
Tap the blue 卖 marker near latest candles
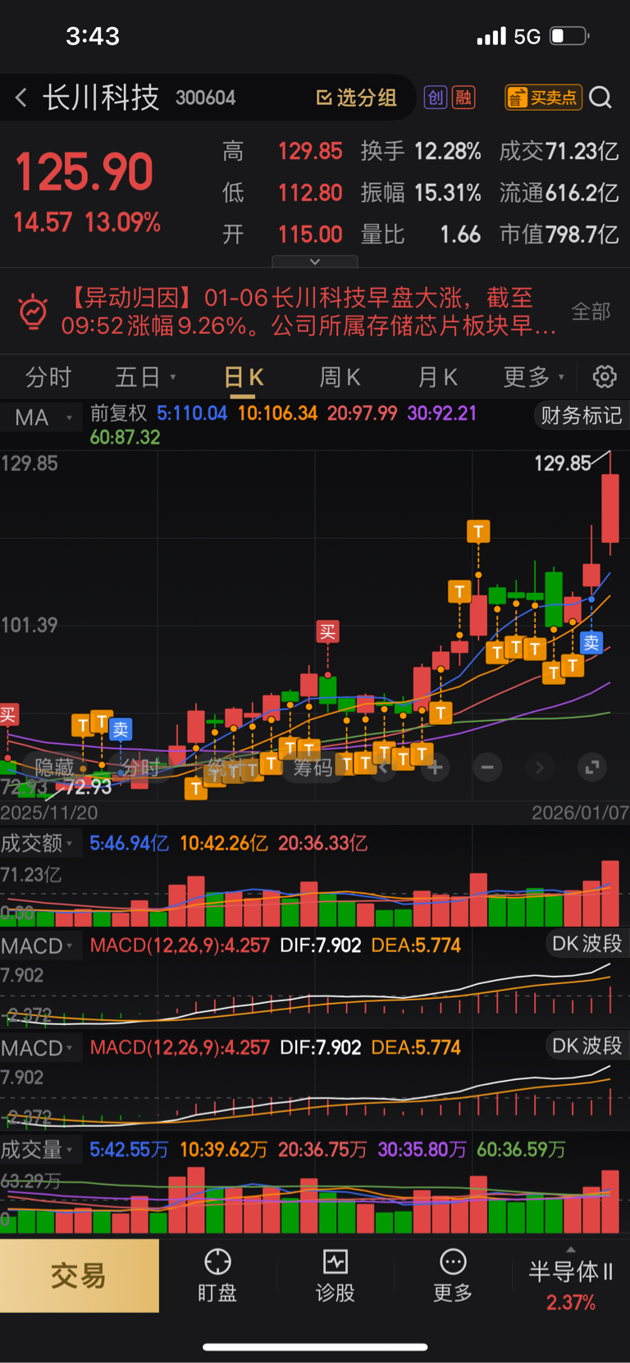click(591, 643)
